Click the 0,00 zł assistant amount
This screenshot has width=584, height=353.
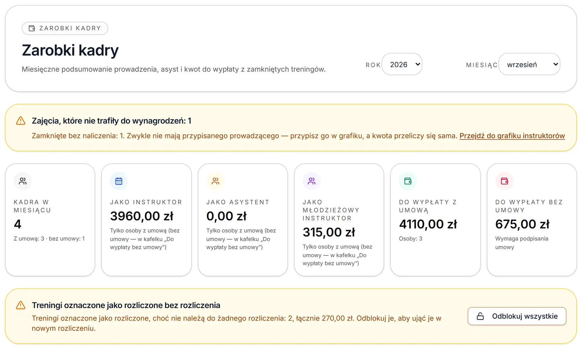[x=226, y=216]
